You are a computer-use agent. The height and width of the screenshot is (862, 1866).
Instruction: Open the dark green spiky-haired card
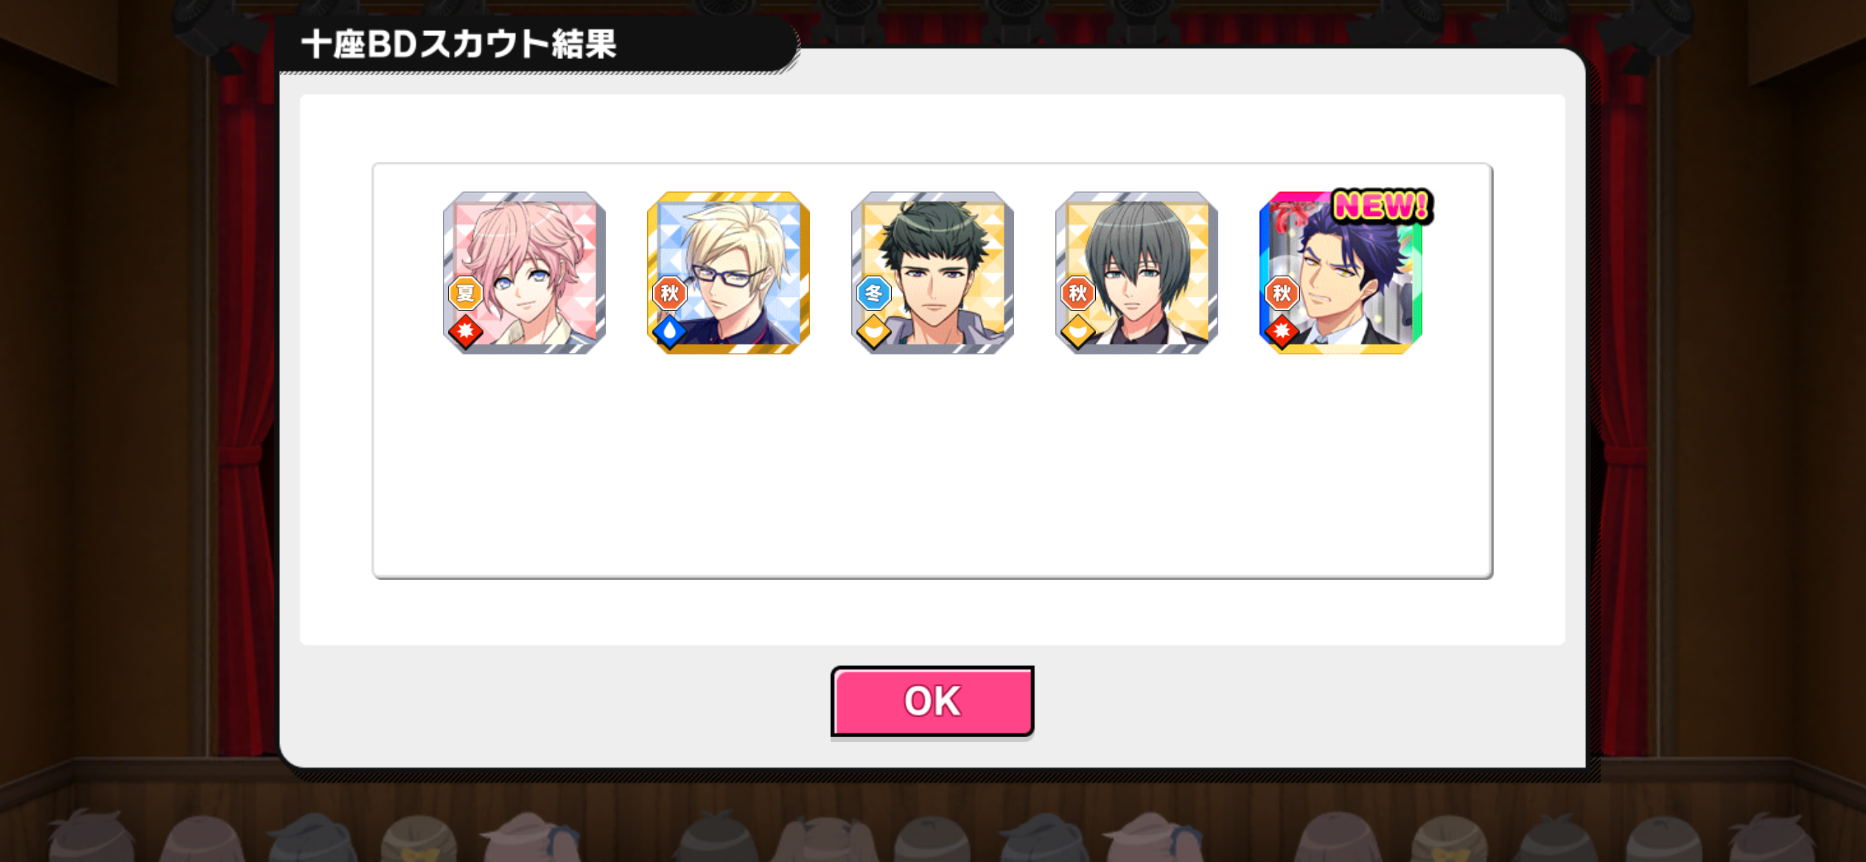click(x=932, y=273)
